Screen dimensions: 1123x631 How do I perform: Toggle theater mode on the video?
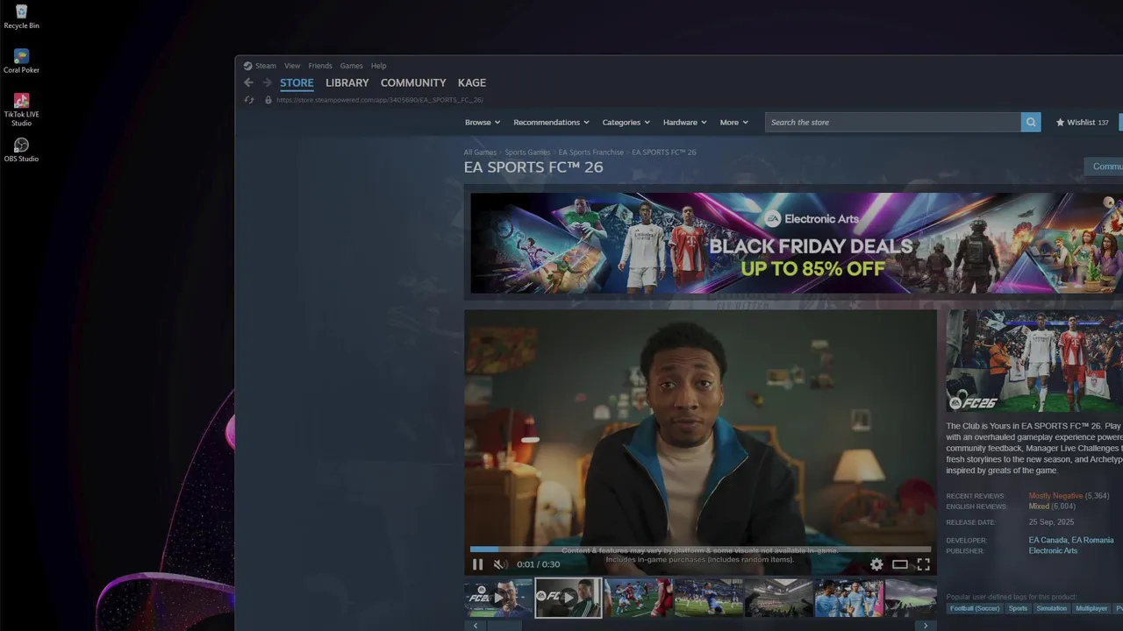click(x=900, y=564)
